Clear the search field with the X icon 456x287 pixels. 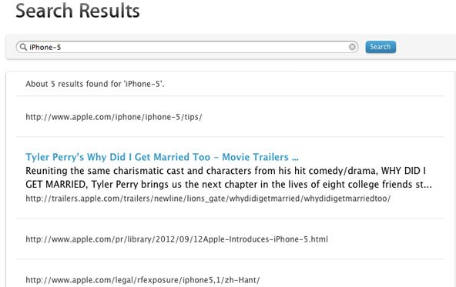pos(352,47)
